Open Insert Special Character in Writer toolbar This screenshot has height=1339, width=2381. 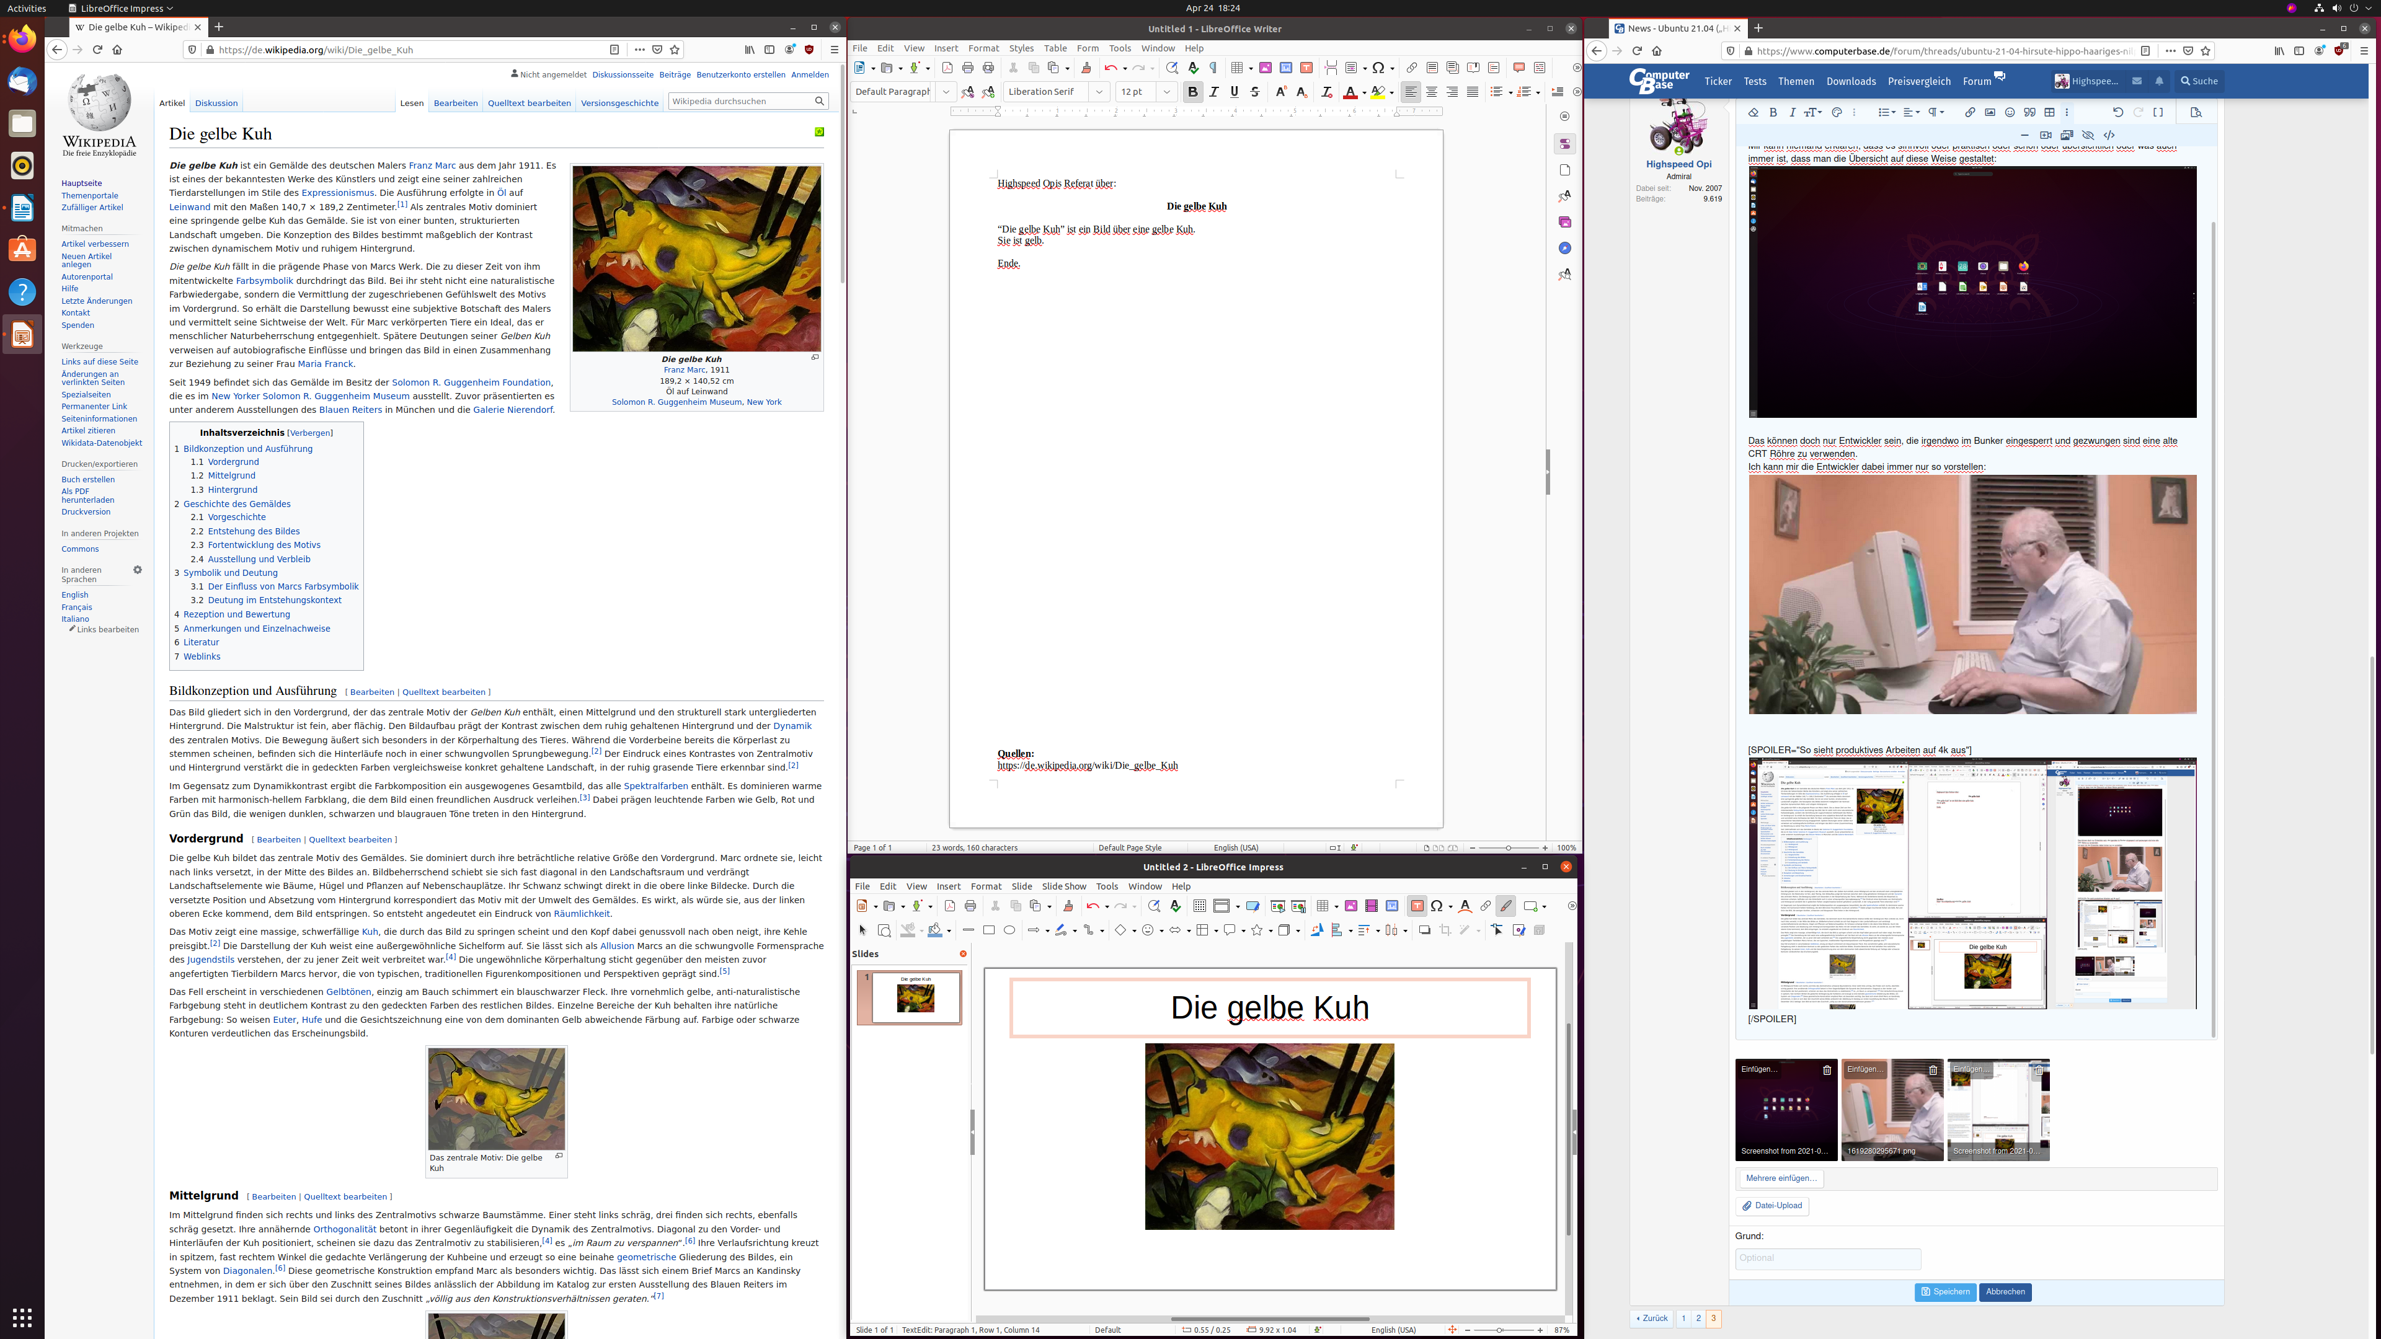[x=1379, y=66]
